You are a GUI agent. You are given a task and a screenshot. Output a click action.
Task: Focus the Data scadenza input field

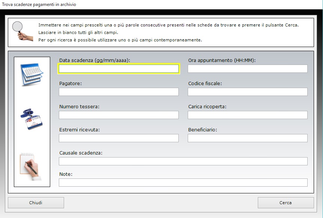(x=119, y=69)
